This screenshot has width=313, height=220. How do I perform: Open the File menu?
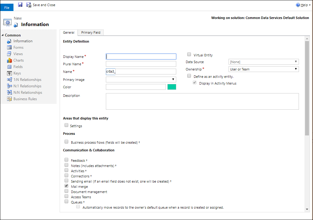click(7, 7)
